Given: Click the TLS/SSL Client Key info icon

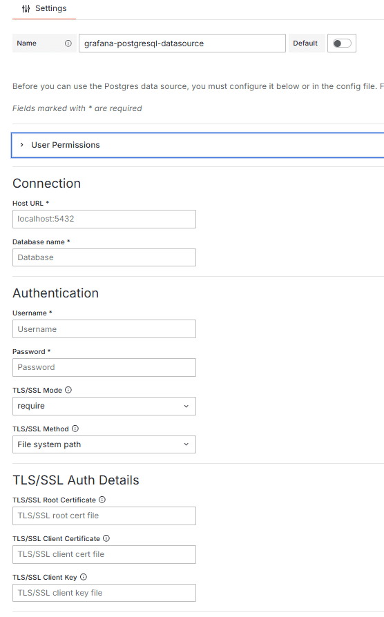Looking at the screenshot, I should click(84, 577).
